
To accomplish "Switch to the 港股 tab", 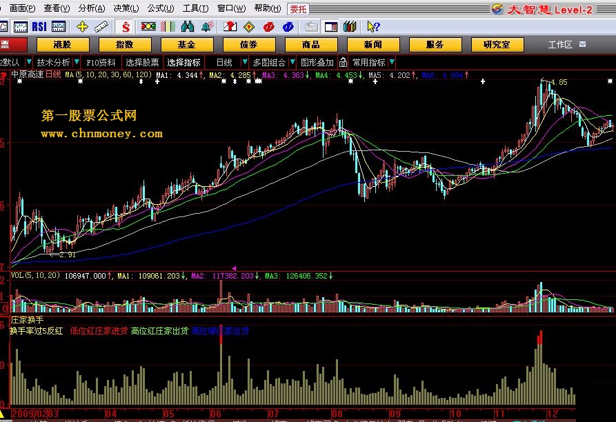I will [x=63, y=44].
